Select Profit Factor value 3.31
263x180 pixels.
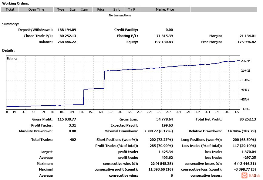72,125
